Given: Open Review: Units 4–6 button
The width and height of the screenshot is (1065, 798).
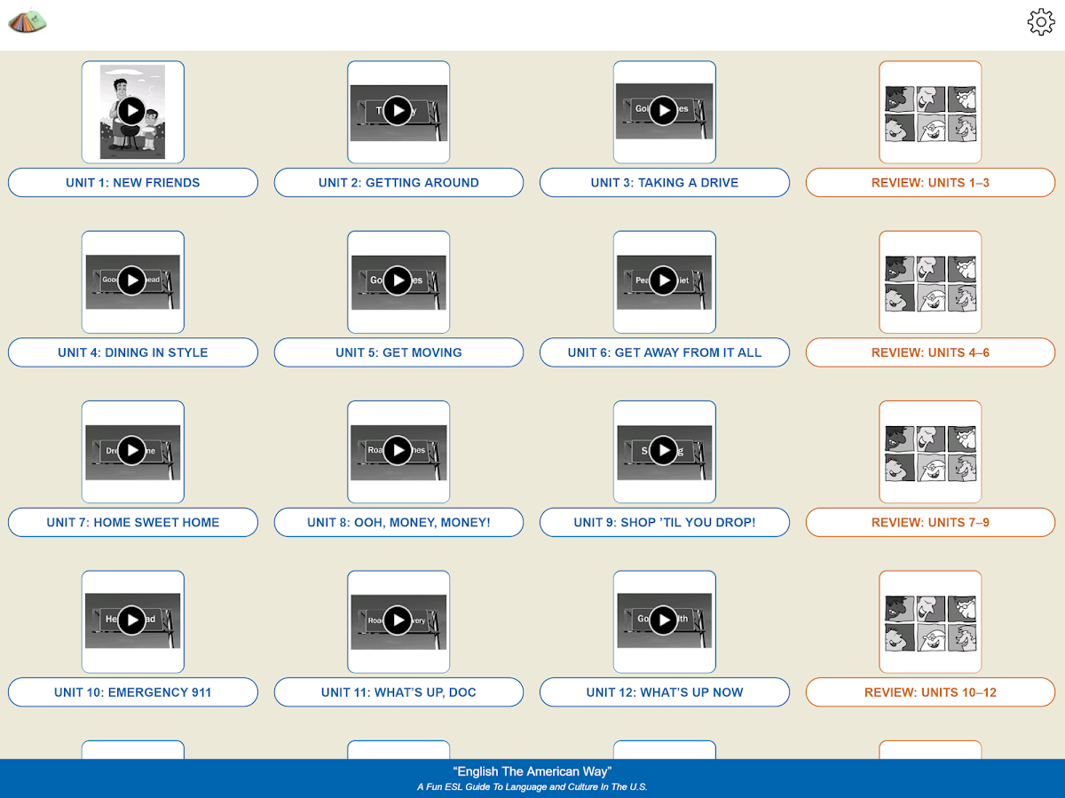Looking at the screenshot, I should pyautogui.click(x=930, y=352).
